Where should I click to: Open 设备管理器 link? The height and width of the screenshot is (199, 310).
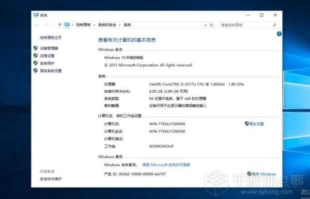(49, 48)
